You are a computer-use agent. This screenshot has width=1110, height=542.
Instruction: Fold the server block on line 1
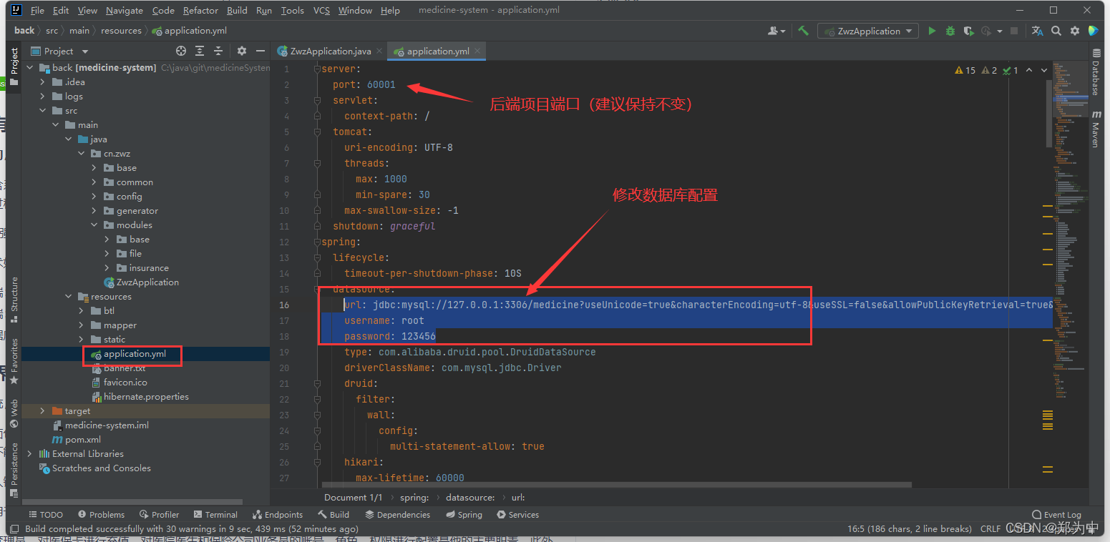[x=317, y=69]
